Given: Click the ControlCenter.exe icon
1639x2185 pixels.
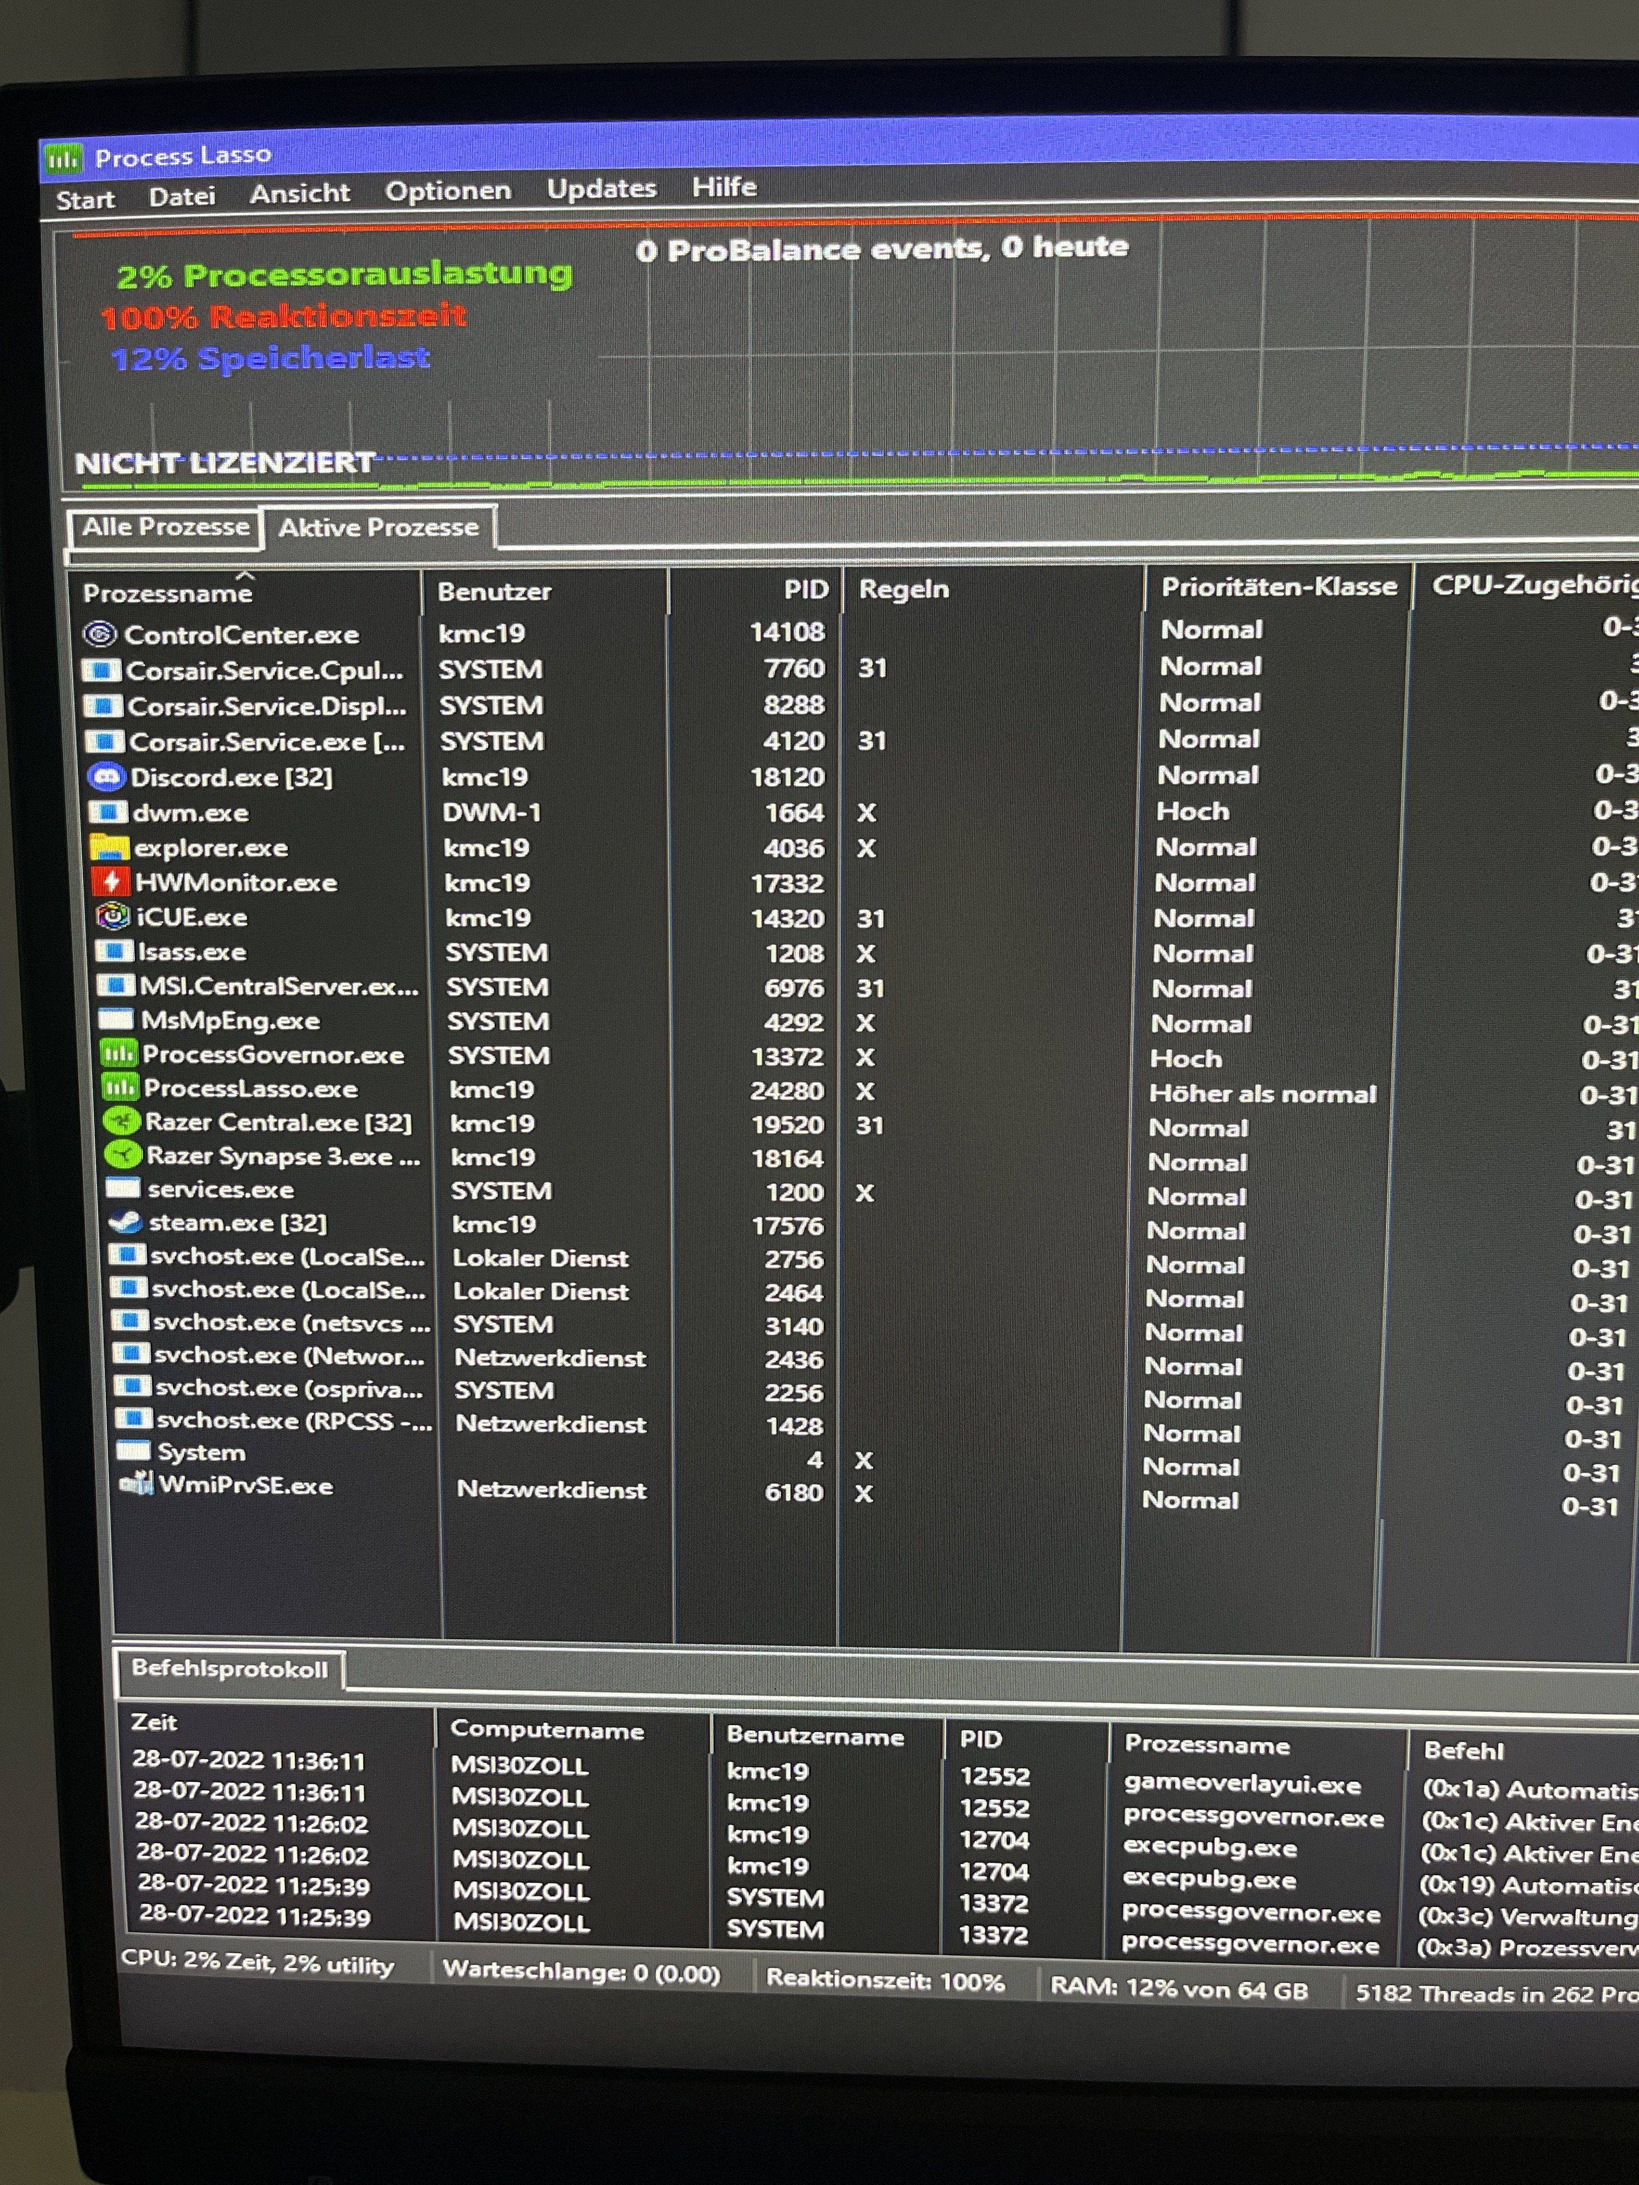Looking at the screenshot, I should click(100, 634).
